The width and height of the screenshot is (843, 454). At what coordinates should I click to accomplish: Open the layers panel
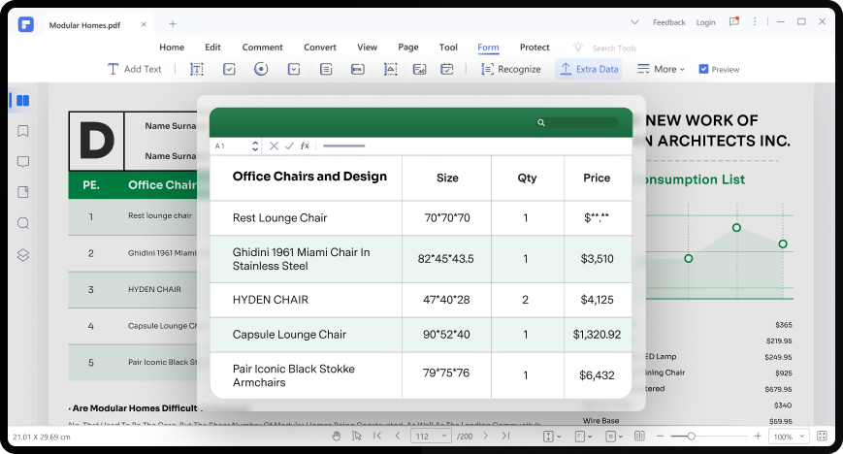[22, 255]
